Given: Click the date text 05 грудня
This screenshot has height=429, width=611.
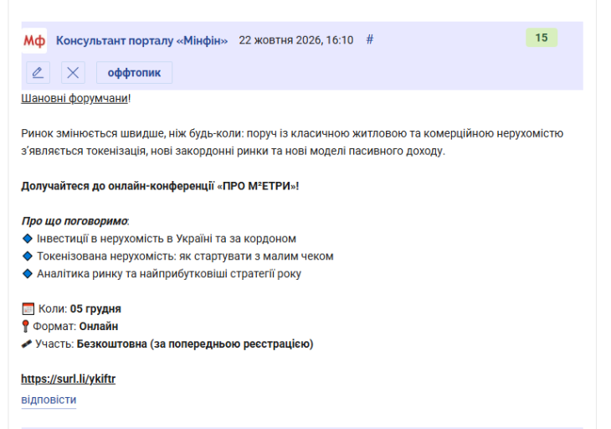Looking at the screenshot, I should pyautogui.click(x=95, y=309).
